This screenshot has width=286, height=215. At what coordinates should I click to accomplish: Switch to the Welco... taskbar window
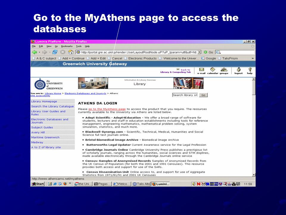pyautogui.click(x=122, y=184)
